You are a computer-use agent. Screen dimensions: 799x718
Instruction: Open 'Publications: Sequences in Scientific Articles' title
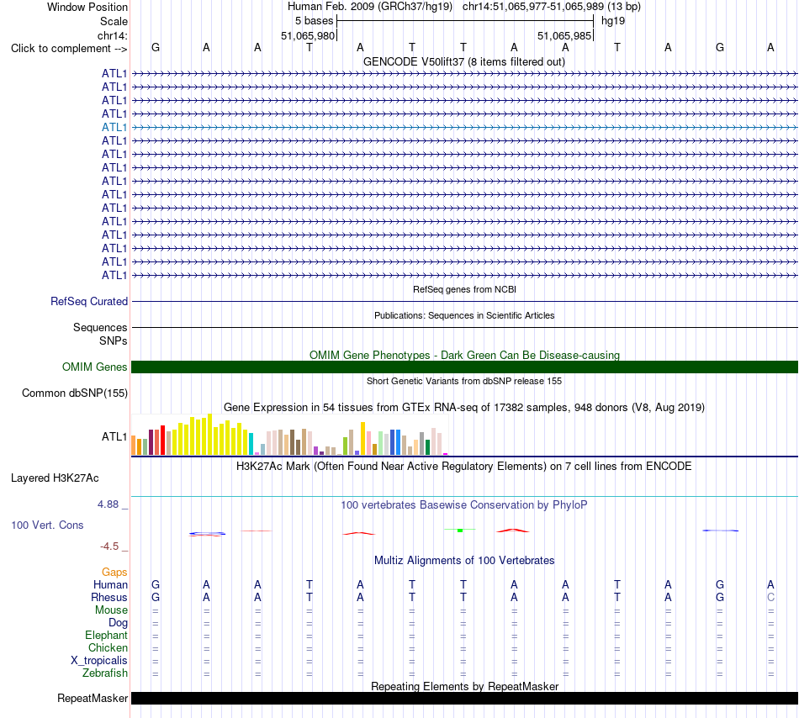(464, 315)
